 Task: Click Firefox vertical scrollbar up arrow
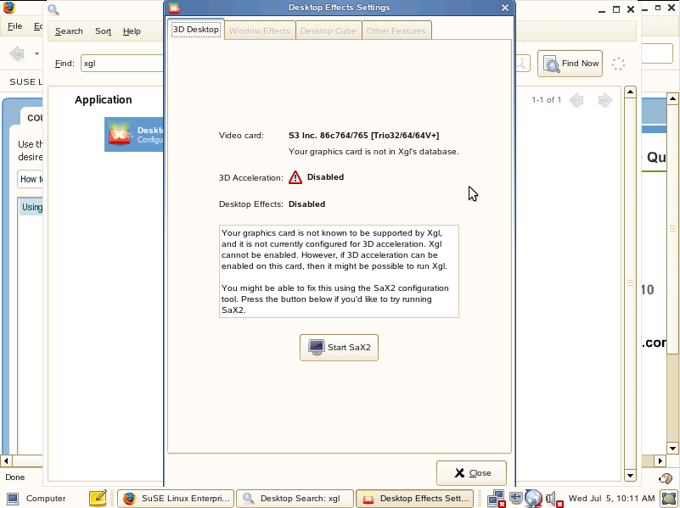(672, 98)
